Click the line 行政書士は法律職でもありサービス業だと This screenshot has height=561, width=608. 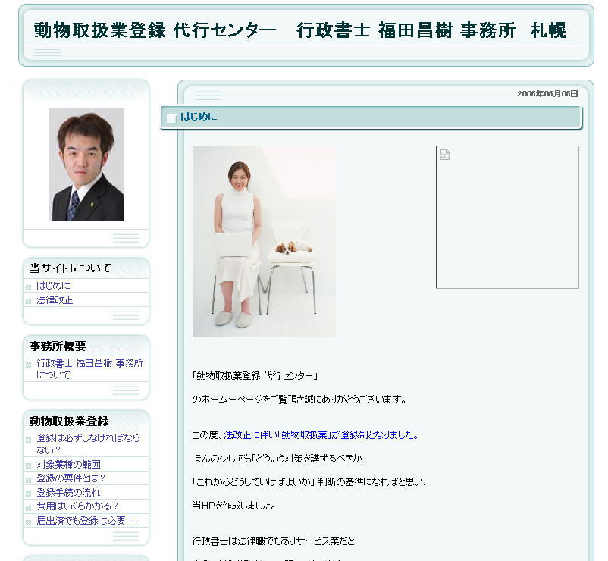click(x=274, y=541)
